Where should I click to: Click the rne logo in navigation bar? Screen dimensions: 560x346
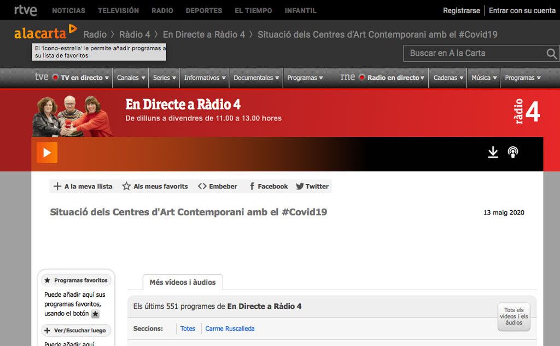point(348,77)
